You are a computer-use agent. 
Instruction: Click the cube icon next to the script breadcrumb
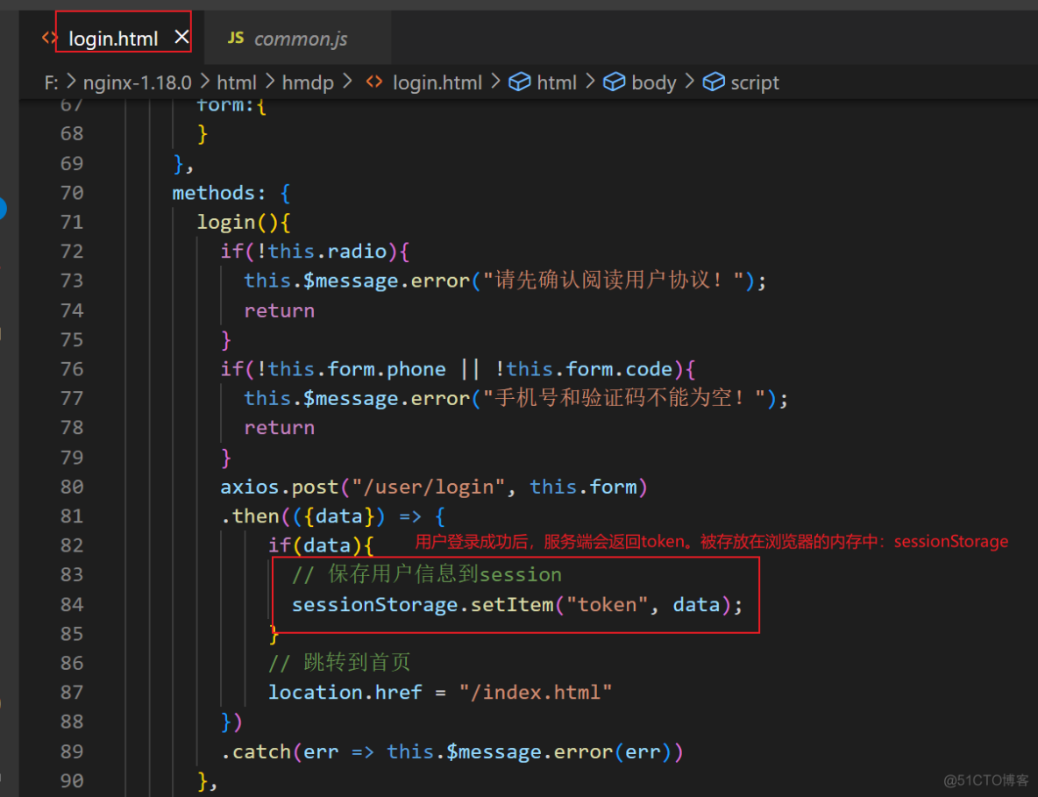point(713,82)
